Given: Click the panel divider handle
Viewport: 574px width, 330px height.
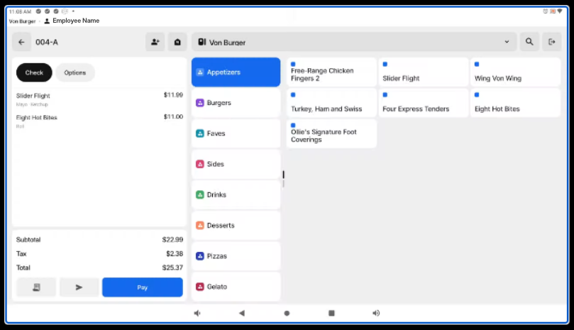Looking at the screenshot, I should click(283, 175).
